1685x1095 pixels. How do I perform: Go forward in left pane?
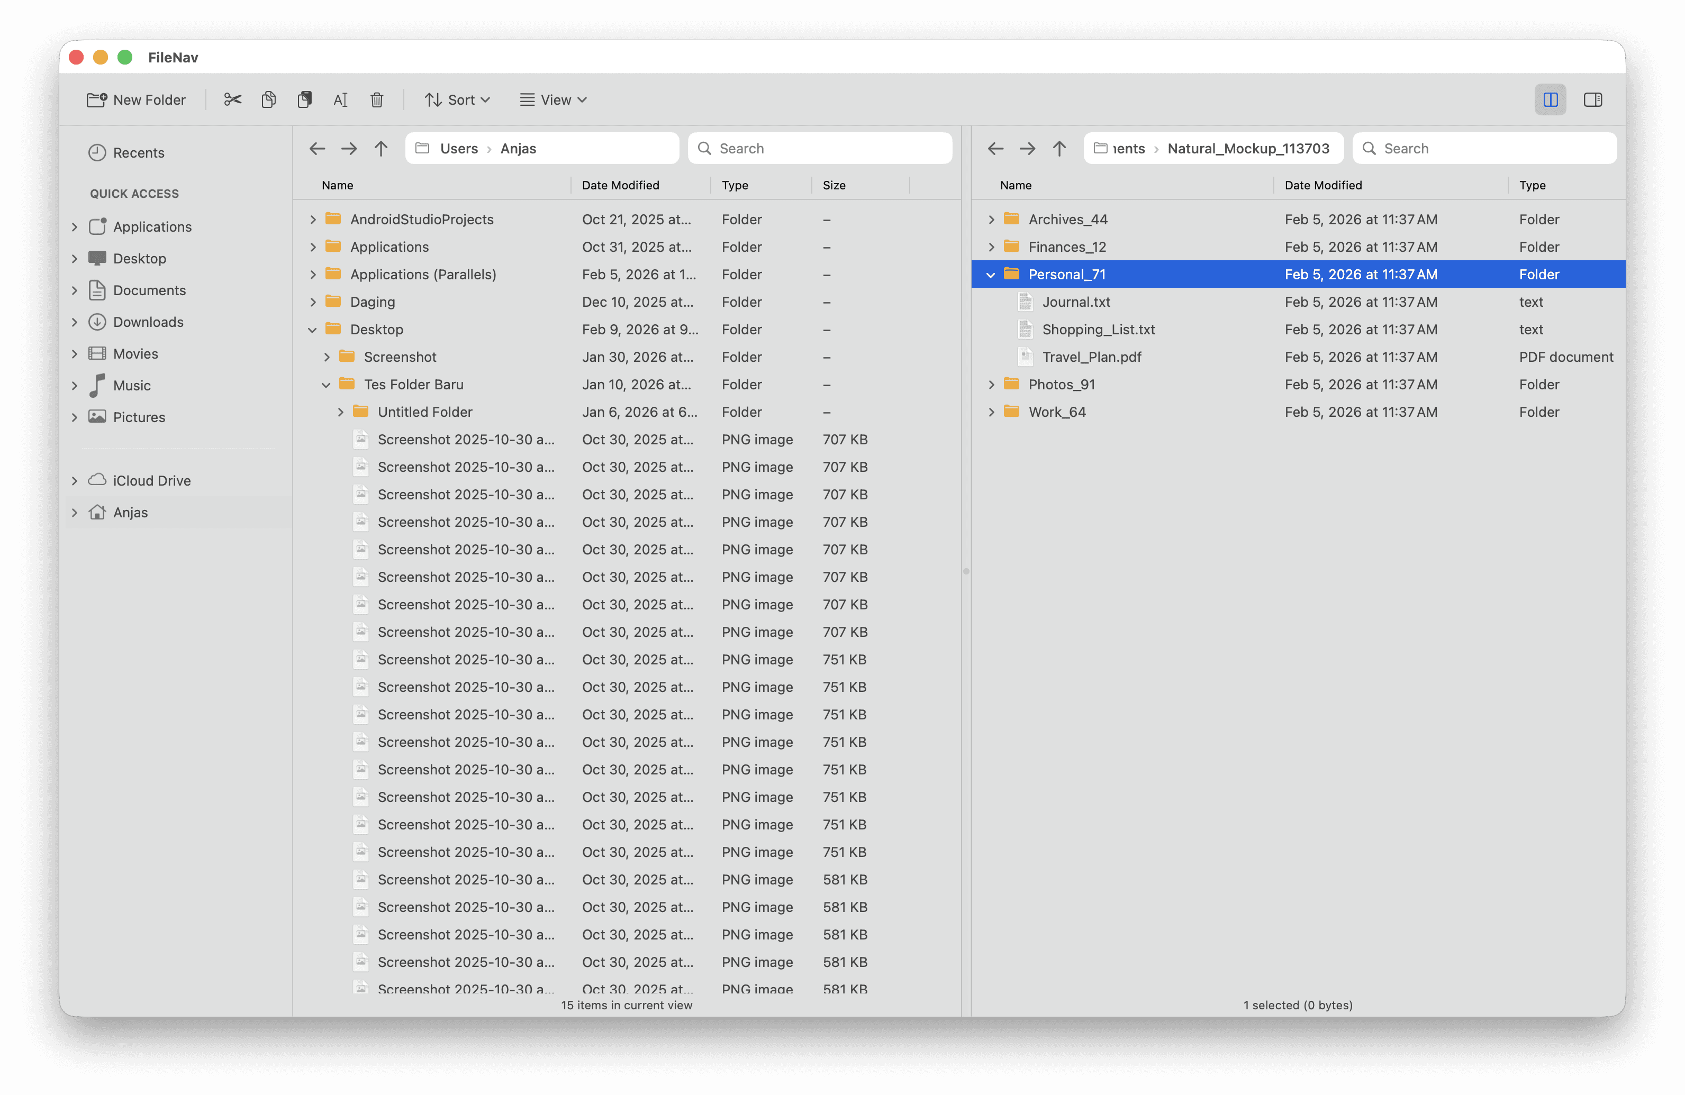click(x=349, y=149)
